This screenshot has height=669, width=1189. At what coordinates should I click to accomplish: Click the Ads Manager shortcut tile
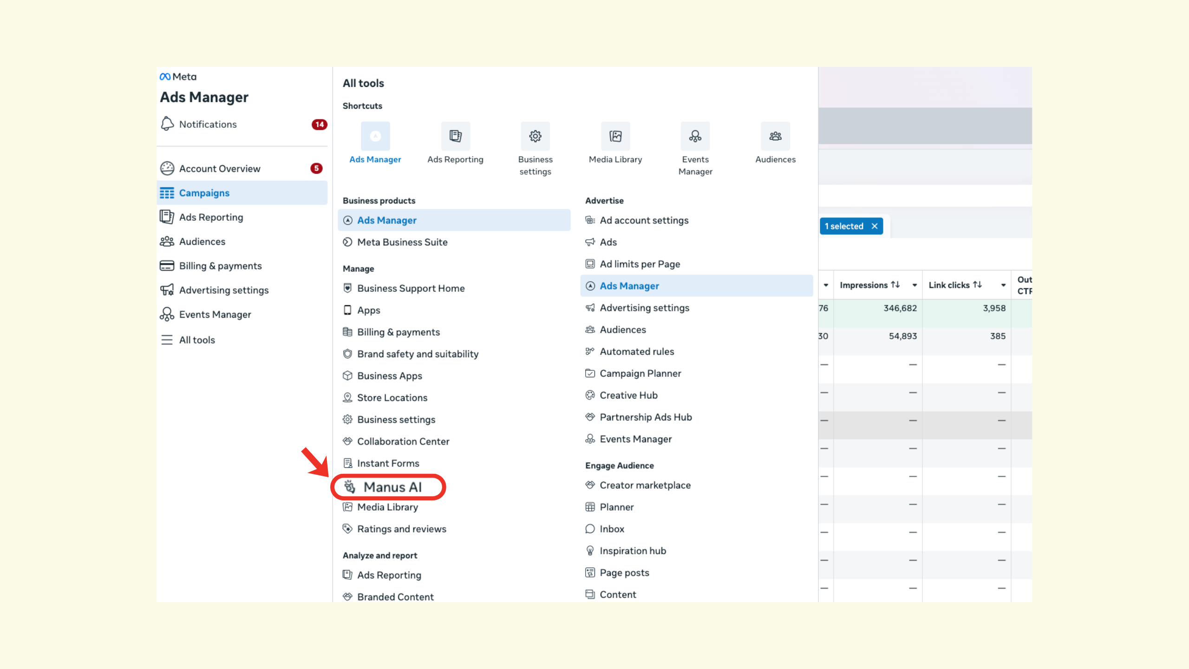click(375, 136)
